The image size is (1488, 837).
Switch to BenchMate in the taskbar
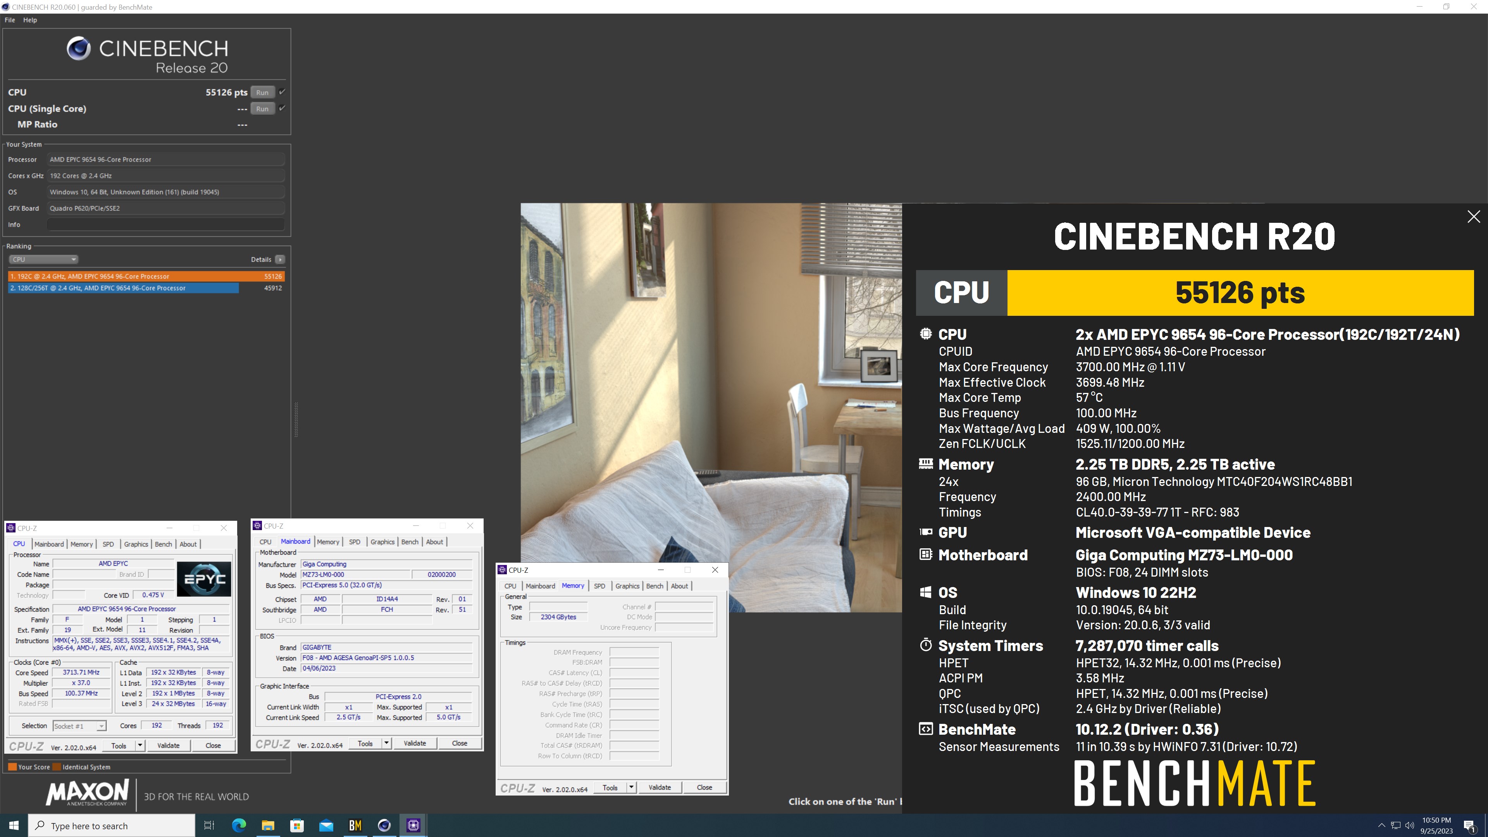(355, 825)
